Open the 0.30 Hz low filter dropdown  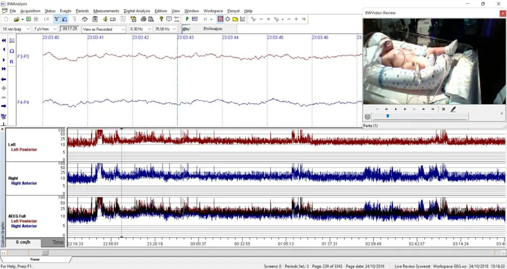click(x=140, y=29)
